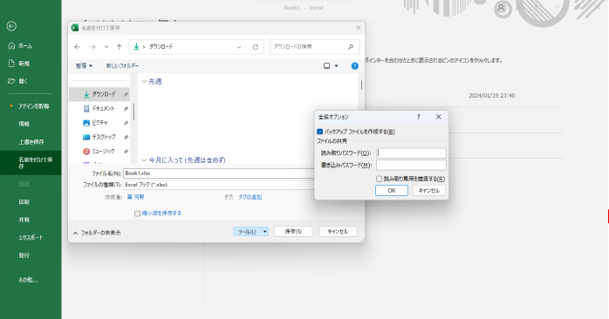Cancel the save dialog with キャンセル
Screen dimensions: 609x319
[x=338, y=232]
